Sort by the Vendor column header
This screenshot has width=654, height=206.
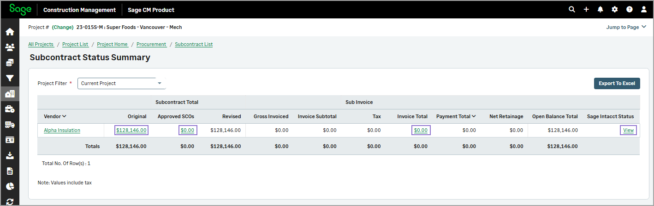55,116
